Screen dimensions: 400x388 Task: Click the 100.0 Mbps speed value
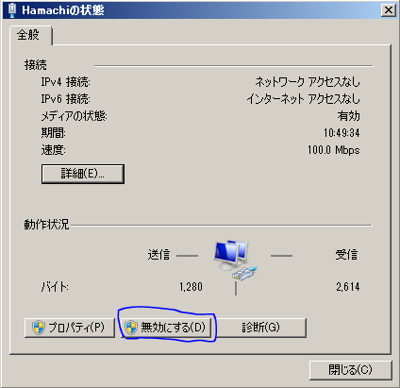coord(334,150)
